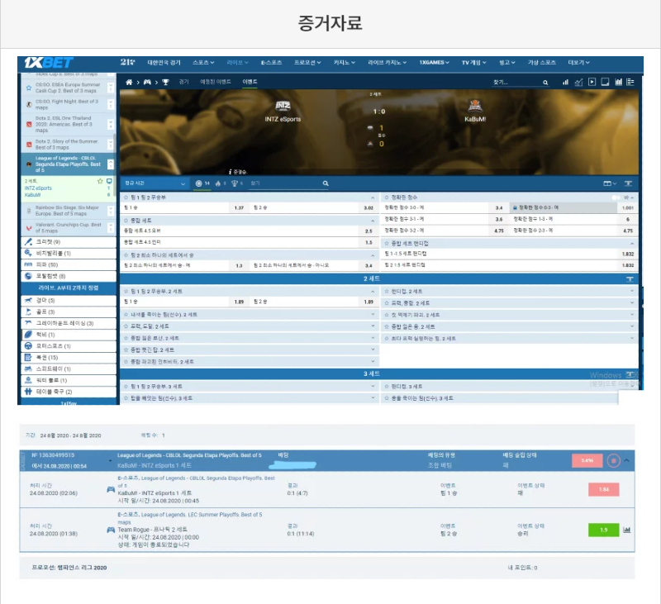The width and height of the screenshot is (661, 604).
Task: Click the search magnifier beside the market filter field
Action: tap(326, 183)
